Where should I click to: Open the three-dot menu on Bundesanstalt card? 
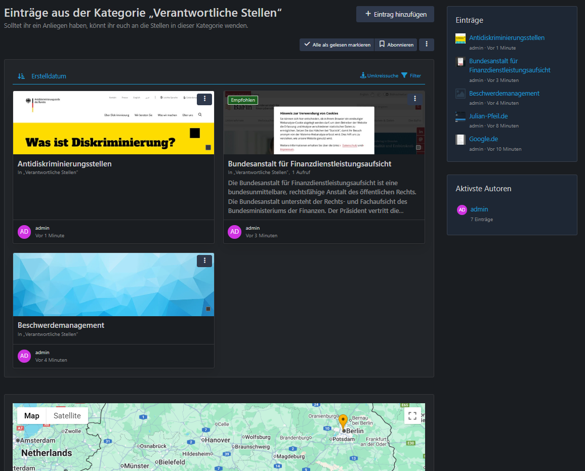415,99
